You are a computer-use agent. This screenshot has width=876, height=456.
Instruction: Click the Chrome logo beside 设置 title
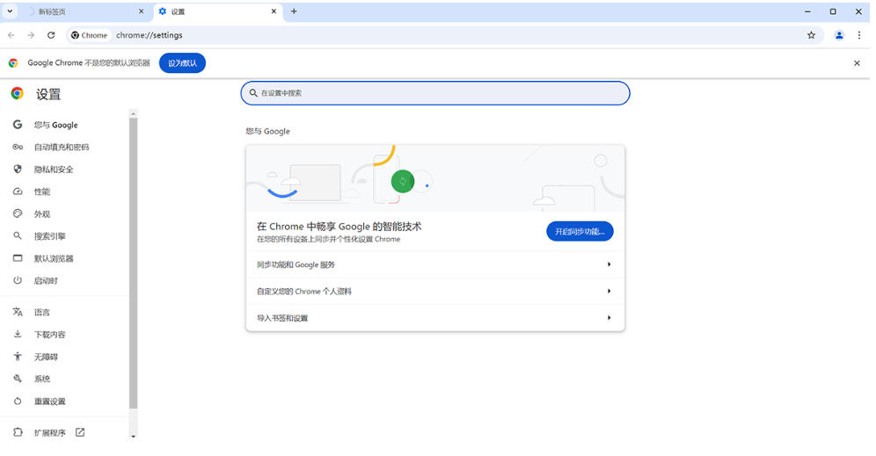[18, 94]
